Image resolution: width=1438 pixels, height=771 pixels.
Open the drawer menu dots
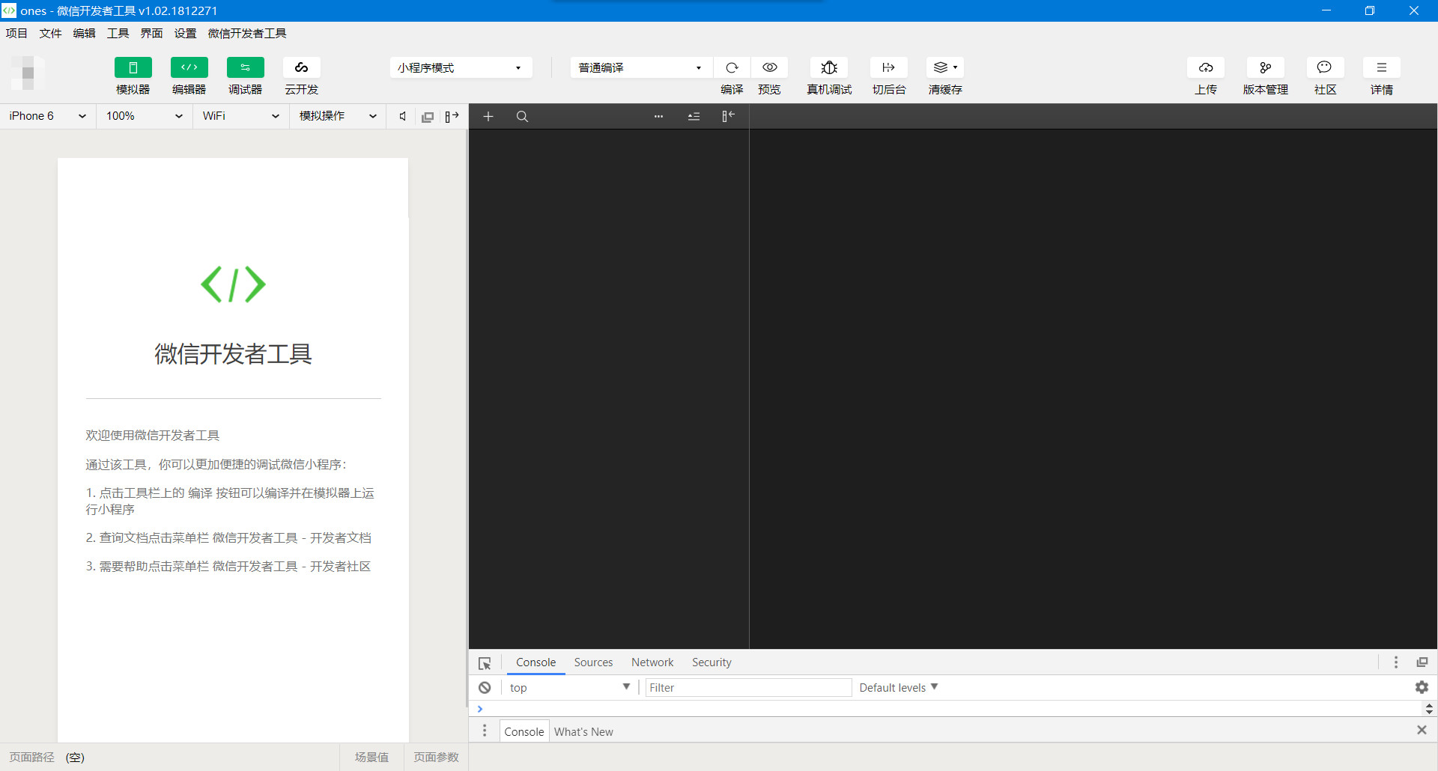pos(485,731)
